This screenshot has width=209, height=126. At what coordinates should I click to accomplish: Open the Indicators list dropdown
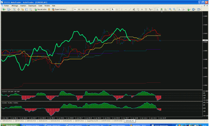tap(189, 9)
